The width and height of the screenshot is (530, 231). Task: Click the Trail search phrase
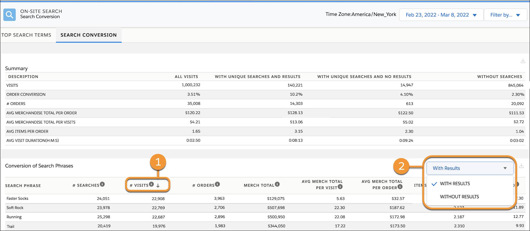[x=10, y=226]
